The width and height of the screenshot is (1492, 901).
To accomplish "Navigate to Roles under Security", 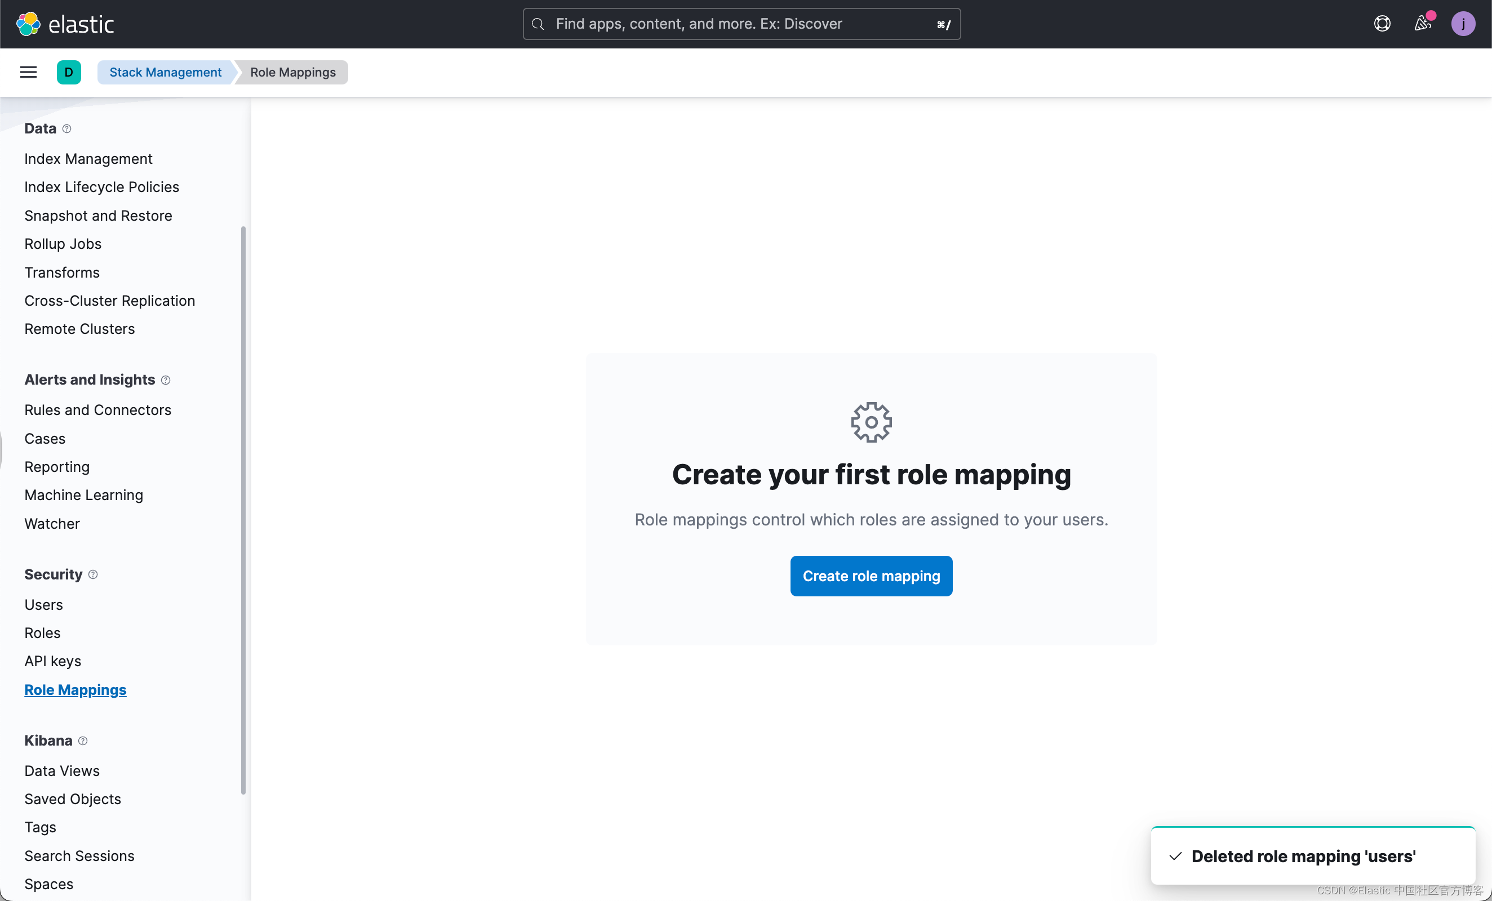I will point(42,633).
